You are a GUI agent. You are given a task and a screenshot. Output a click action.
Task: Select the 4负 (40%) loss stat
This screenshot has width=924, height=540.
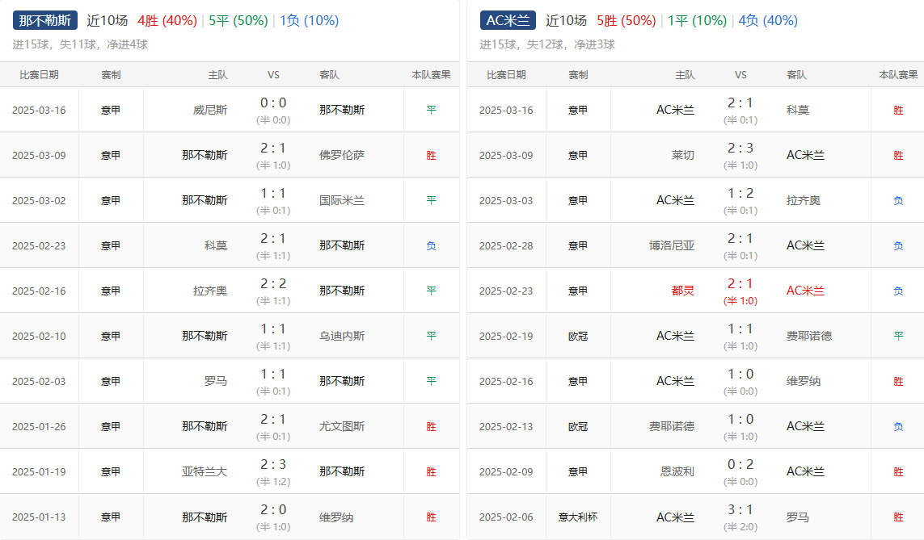coord(769,21)
